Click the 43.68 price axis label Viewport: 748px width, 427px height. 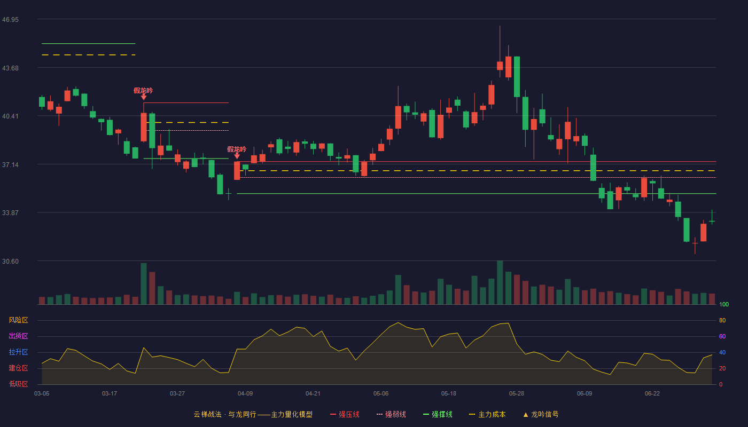(x=10, y=68)
